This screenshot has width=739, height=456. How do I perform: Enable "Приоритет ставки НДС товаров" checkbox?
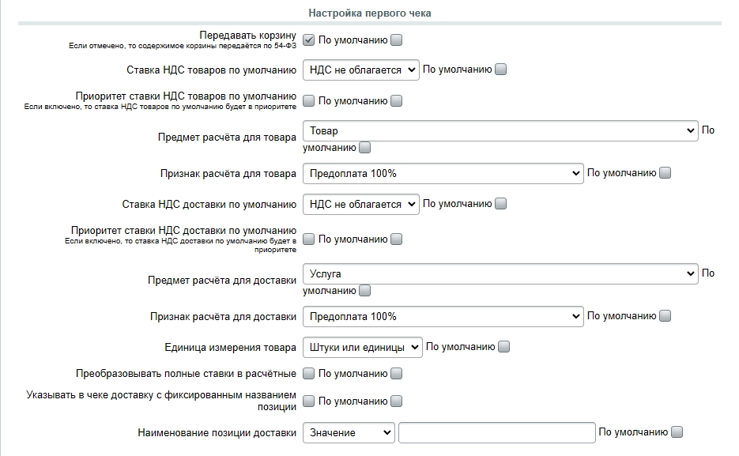pyautogui.click(x=309, y=100)
